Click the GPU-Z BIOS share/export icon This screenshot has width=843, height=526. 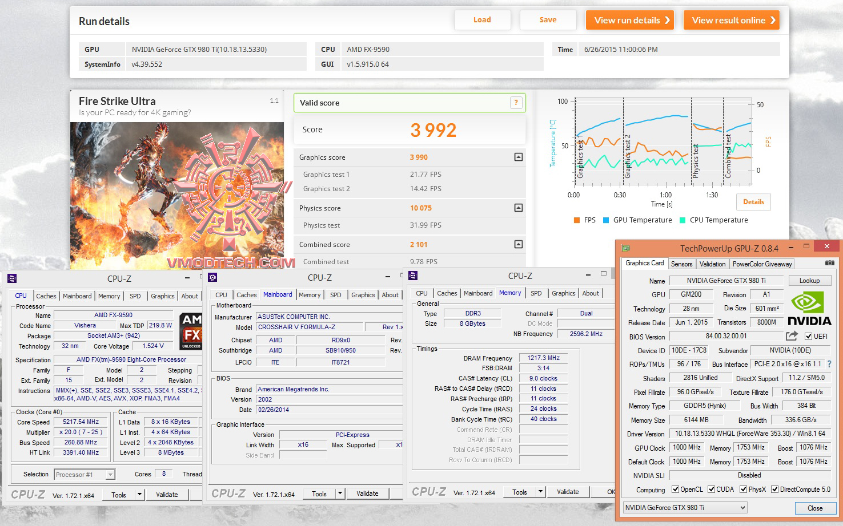[792, 336]
